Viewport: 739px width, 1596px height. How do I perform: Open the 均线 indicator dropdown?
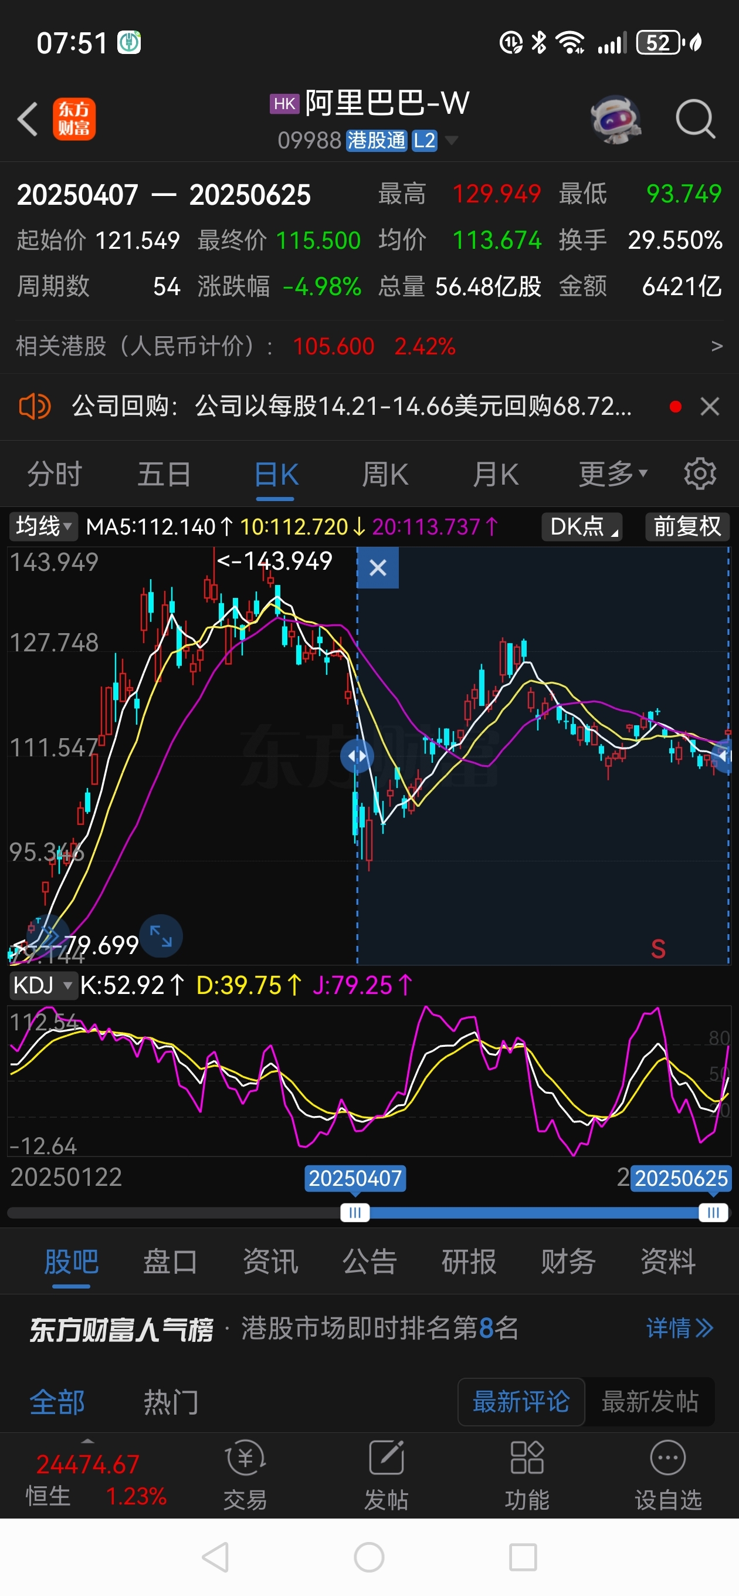pyautogui.click(x=43, y=527)
